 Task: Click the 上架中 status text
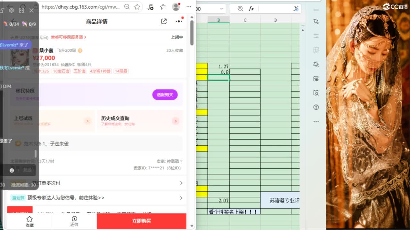pos(177,37)
